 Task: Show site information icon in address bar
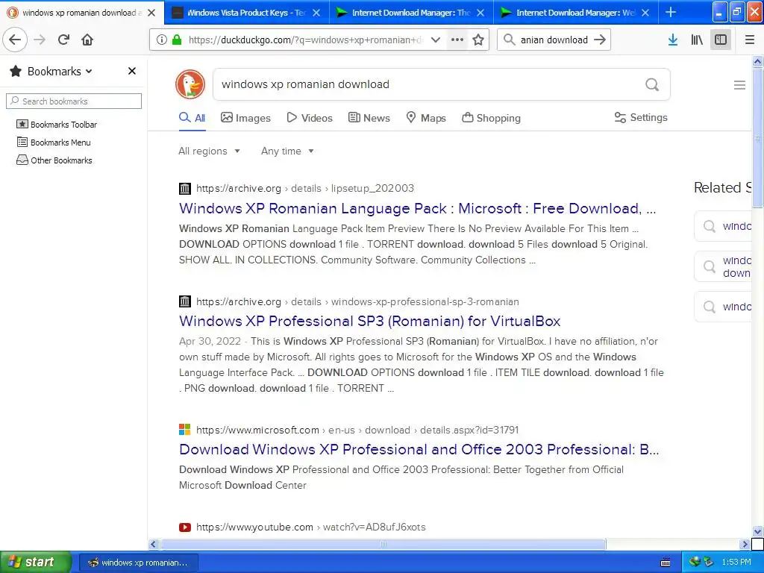[x=161, y=40]
